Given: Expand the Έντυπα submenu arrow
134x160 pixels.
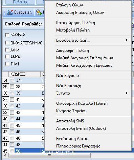Looking at the screenshot, I should pos(127,93).
